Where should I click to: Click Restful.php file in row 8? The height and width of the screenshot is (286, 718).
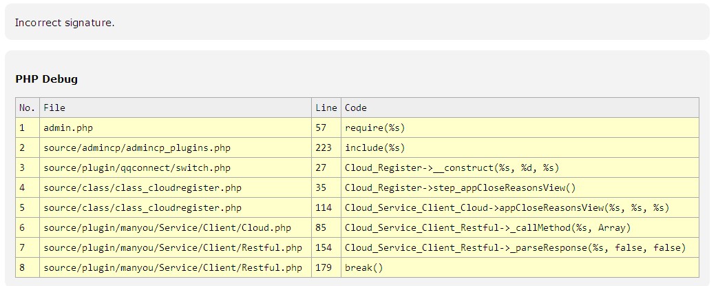pos(172,267)
